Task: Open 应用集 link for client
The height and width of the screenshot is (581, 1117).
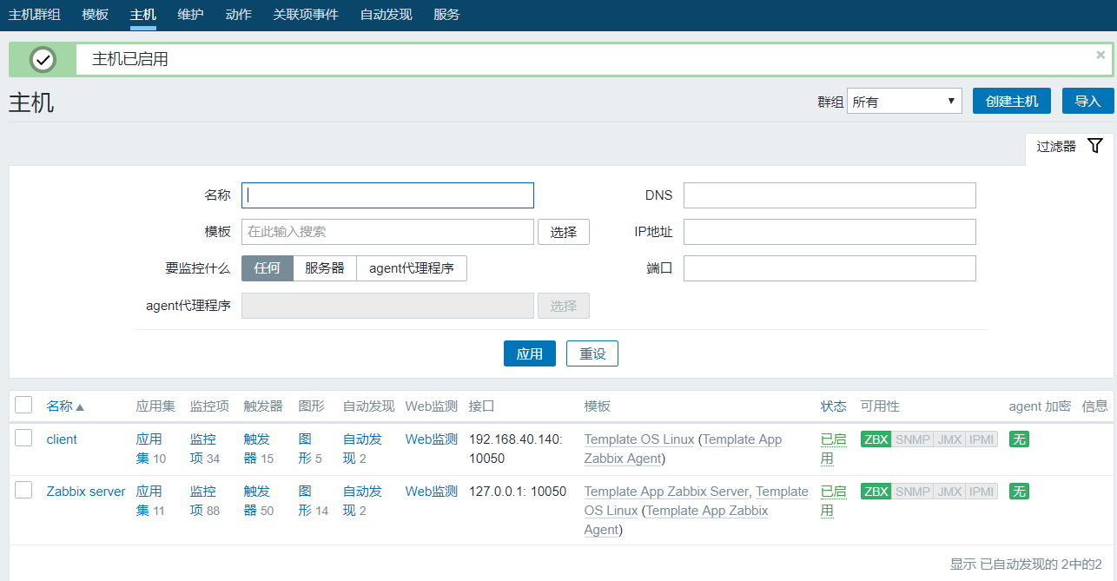Action: coord(149,449)
